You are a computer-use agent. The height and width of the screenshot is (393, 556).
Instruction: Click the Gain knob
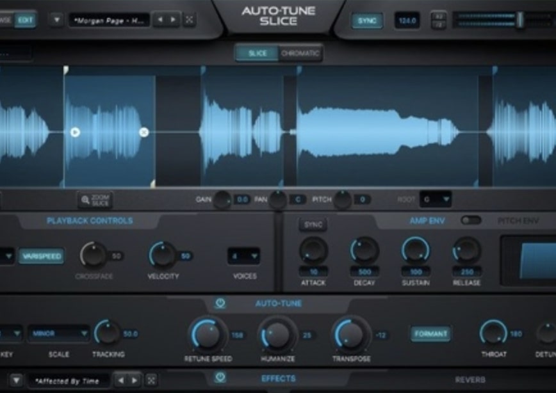click(x=222, y=200)
